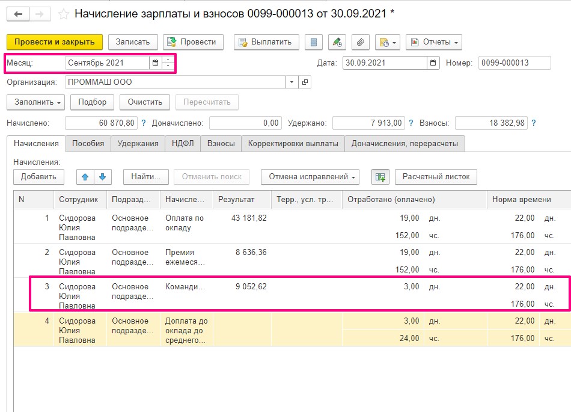Viewport: 571px width, 412px height.
Task: Post the document with Провести
Action: pos(193,42)
